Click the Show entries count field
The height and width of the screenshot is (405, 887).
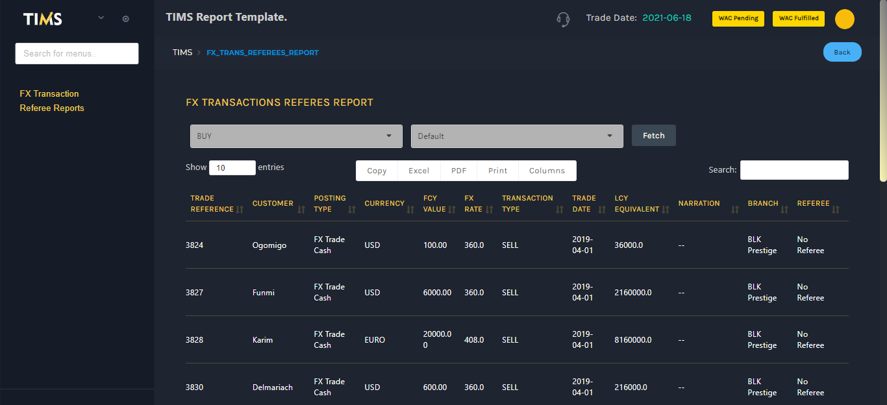[232, 167]
